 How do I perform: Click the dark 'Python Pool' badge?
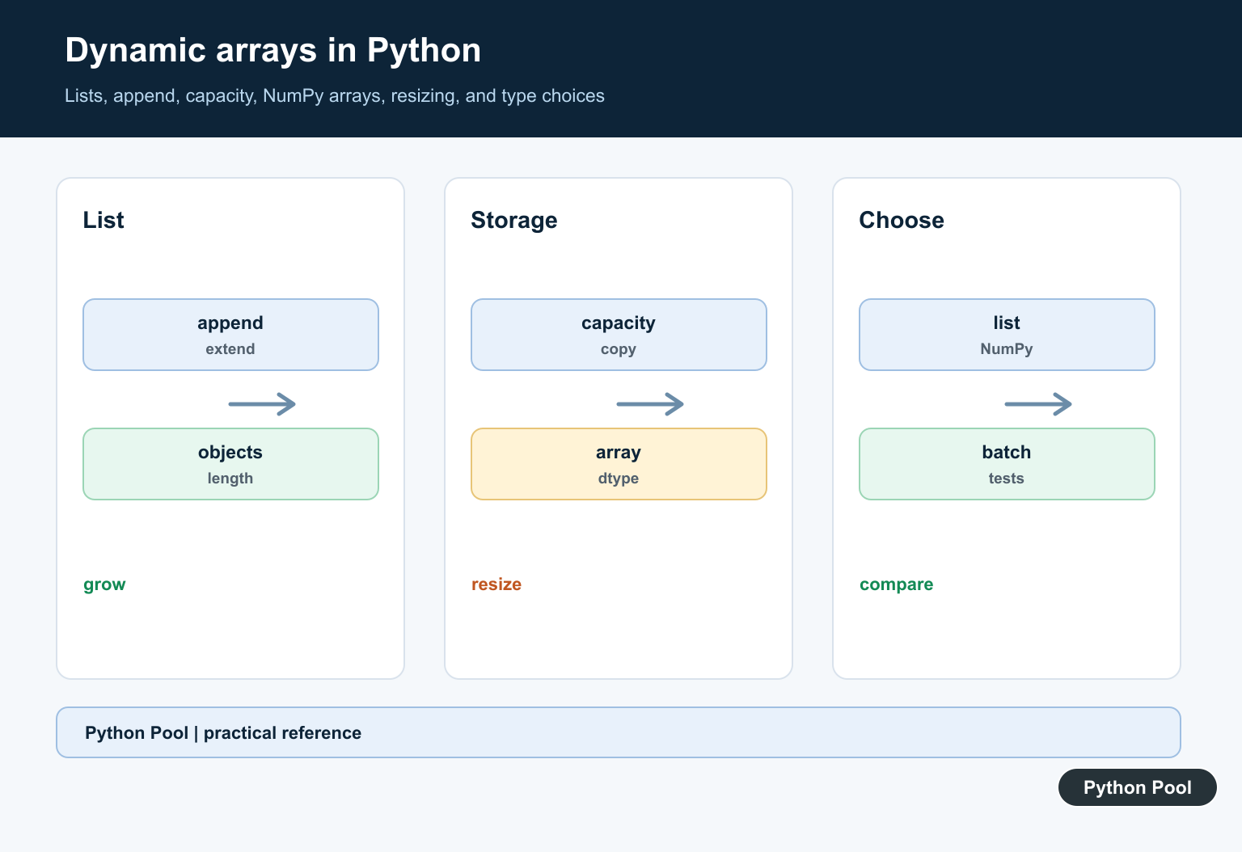click(x=1138, y=787)
